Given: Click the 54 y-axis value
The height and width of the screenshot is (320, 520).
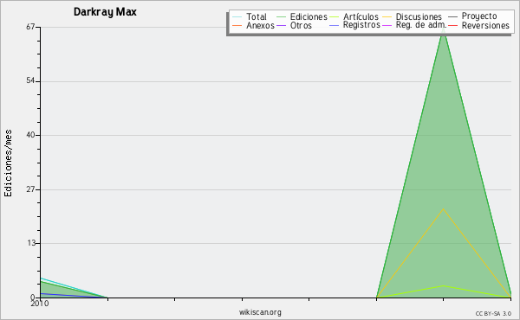Looking at the screenshot, I should pyautogui.click(x=30, y=81).
